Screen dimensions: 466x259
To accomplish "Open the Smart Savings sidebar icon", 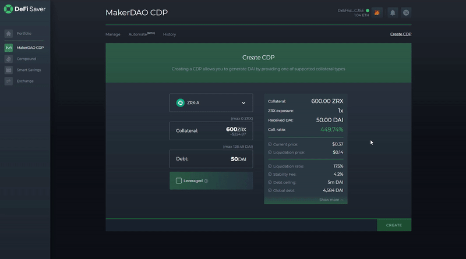I will tap(9, 70).
